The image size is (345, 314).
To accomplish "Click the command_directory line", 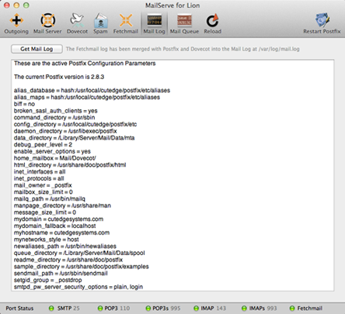I will pos(54,118).
